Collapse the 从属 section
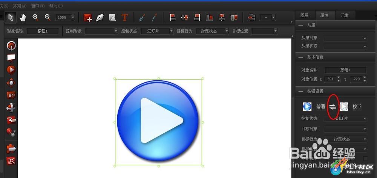Screen dimensions: 377x178 (x=300, y=25)
